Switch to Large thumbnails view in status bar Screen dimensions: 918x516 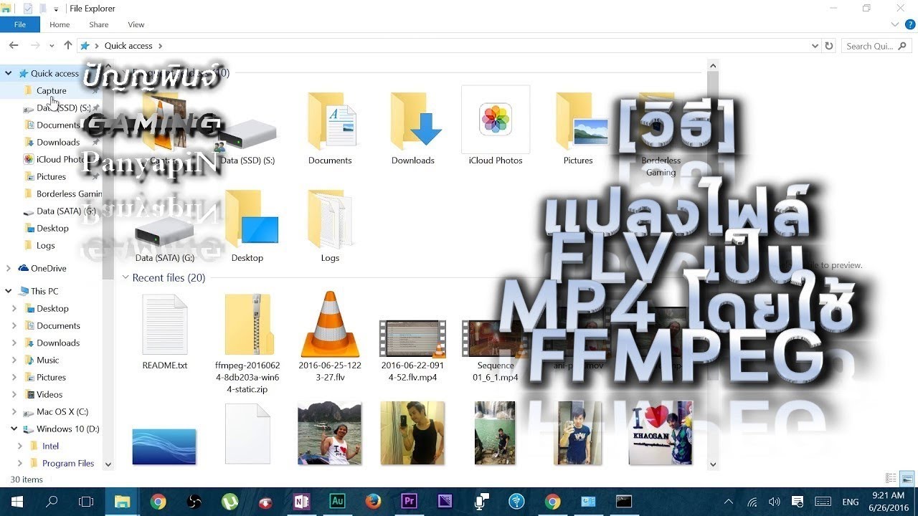click(907, 479)
